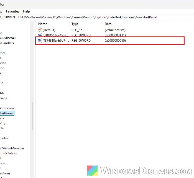Viewport: 194px width, 178px height.
Task: Select the (Default) value name
Action: (x=49, y=30)
